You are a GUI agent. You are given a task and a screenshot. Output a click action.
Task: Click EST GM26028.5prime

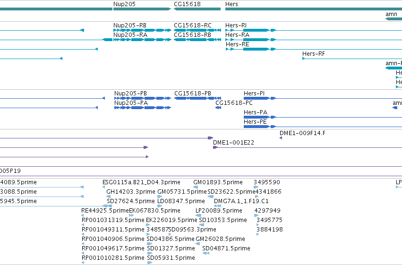pyautogui.click(x=220, y=239)
